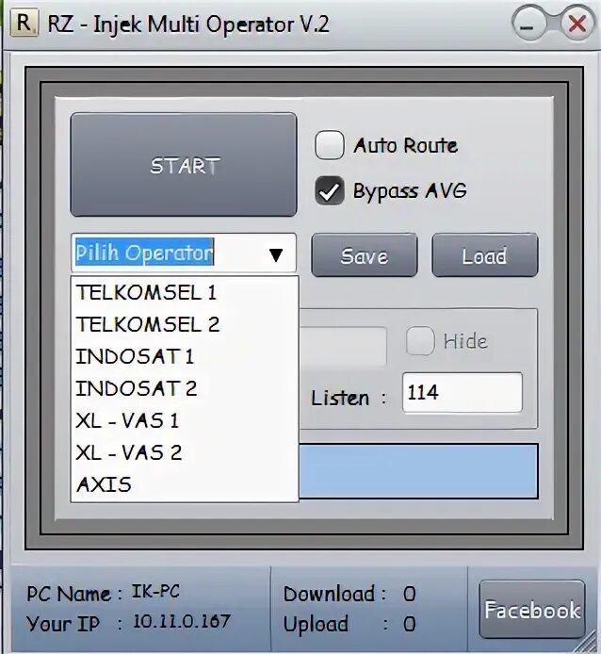Viewport: 601px width, 654px height.
Task: Enable the Auto Route checkbox
Action: tap(330, 145)
